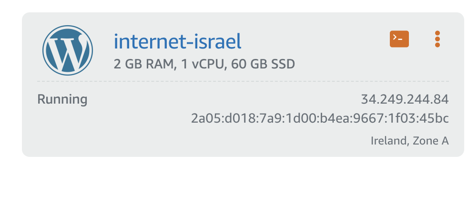
Task: Click the 60 GB SSD specification text
Action: tap(263, 64)
